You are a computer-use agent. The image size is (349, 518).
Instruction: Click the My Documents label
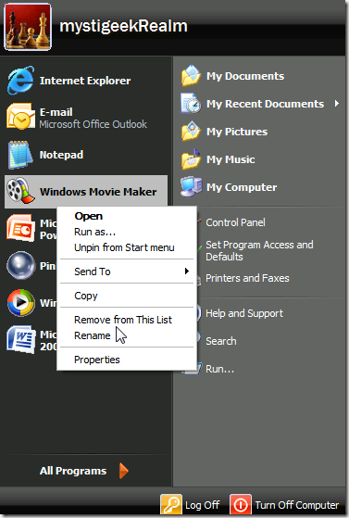point(245,76)
